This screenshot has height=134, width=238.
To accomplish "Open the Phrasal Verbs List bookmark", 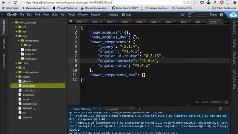I will point(65,8).
